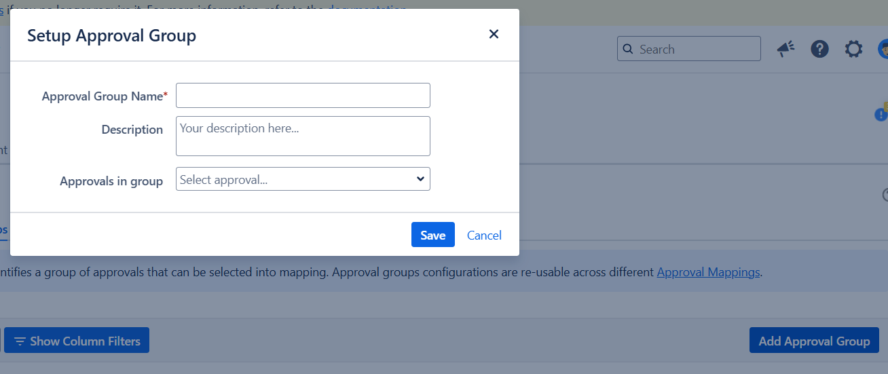888x374 pixels.
Task: Click the Approvals in group label
Action: coord(111,181)
